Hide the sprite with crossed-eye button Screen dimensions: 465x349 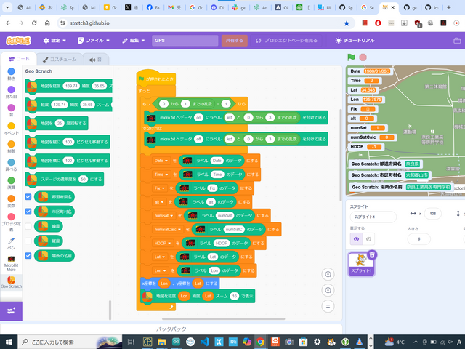click(x=368, y=238)
